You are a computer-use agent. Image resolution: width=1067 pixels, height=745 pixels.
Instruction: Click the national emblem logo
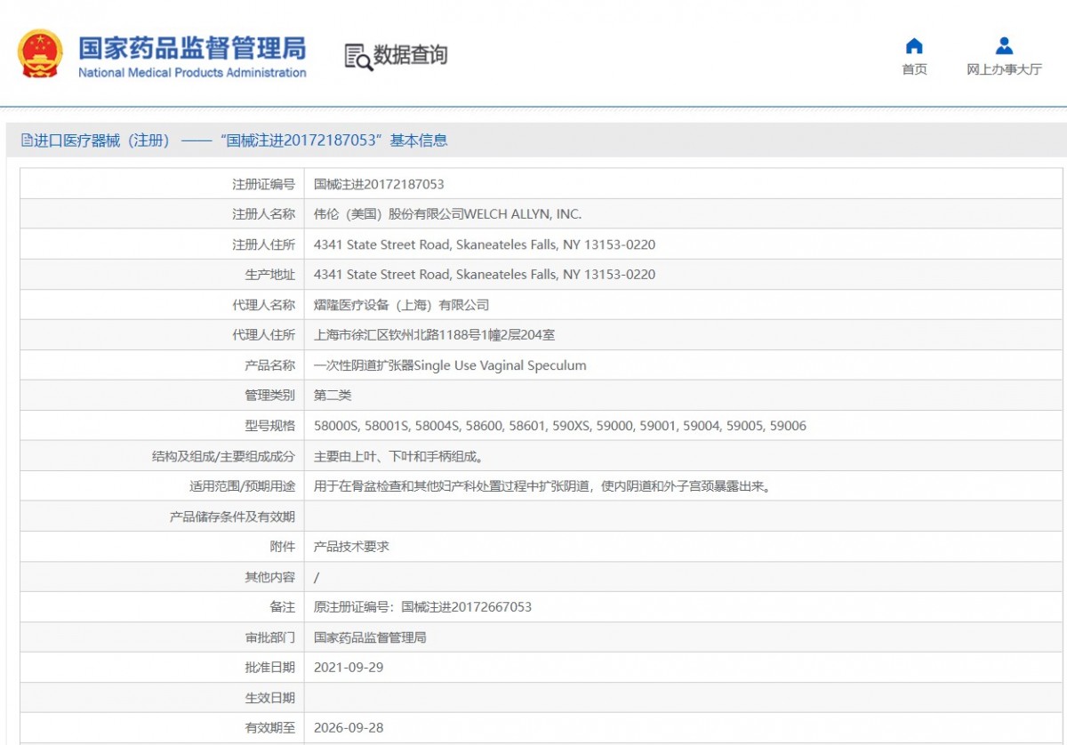[41, 53]
